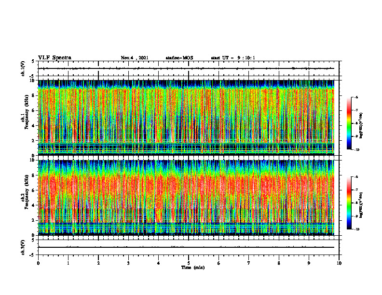
Task: Click the ch.3 voltage waveform trace panel
Action: [189, 247]
